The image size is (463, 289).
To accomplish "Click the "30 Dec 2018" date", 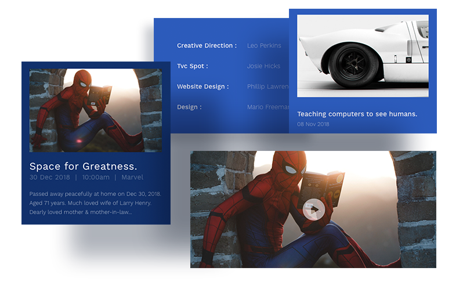I will tap(49, 178).
